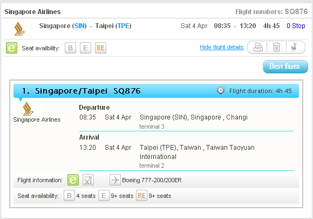The image size is (313, 219).
Task: Click 'Flight duration: 4h 45' text
Action: click(261, 91)
